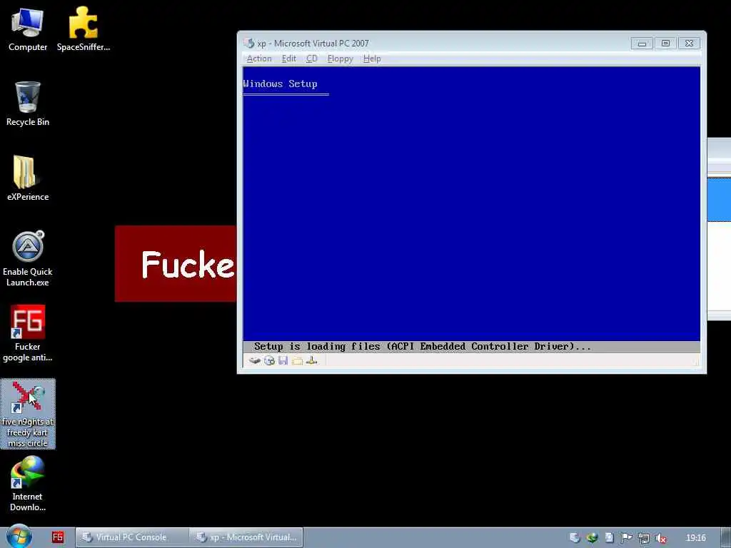The image size is (731, 548).
Task: Click the 19:16 taskbar clock
Action: tap(695, 538)
